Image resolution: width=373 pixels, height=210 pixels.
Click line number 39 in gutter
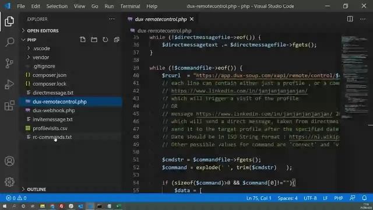136,68
